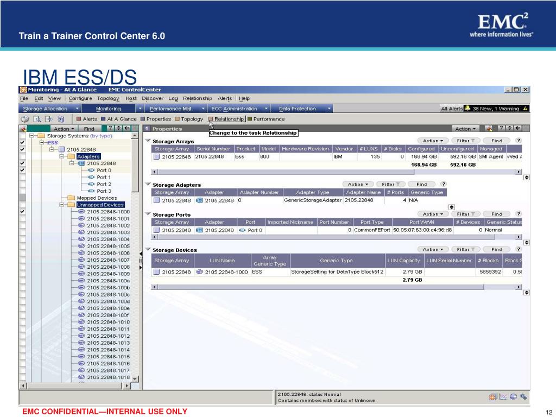The height and width of the screenshot is (417, 556).
Task: Uncheck the ESS tree row checkbox
Action: click(x=22, y=143)
